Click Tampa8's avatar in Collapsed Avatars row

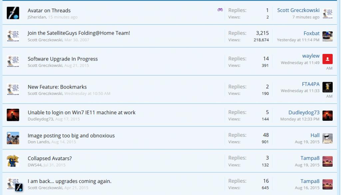tap(327, 161)
